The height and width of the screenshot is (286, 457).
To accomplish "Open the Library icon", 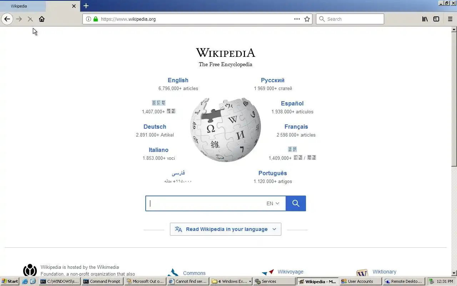I will (x=425, y=19).
